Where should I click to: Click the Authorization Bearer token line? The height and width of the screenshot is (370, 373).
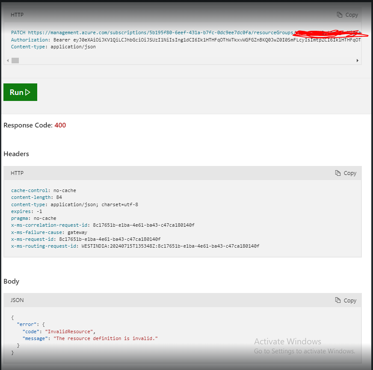[x=186, y=40]
